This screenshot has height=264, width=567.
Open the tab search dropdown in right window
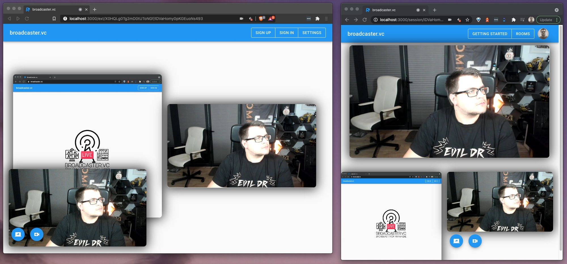(557, 10)
